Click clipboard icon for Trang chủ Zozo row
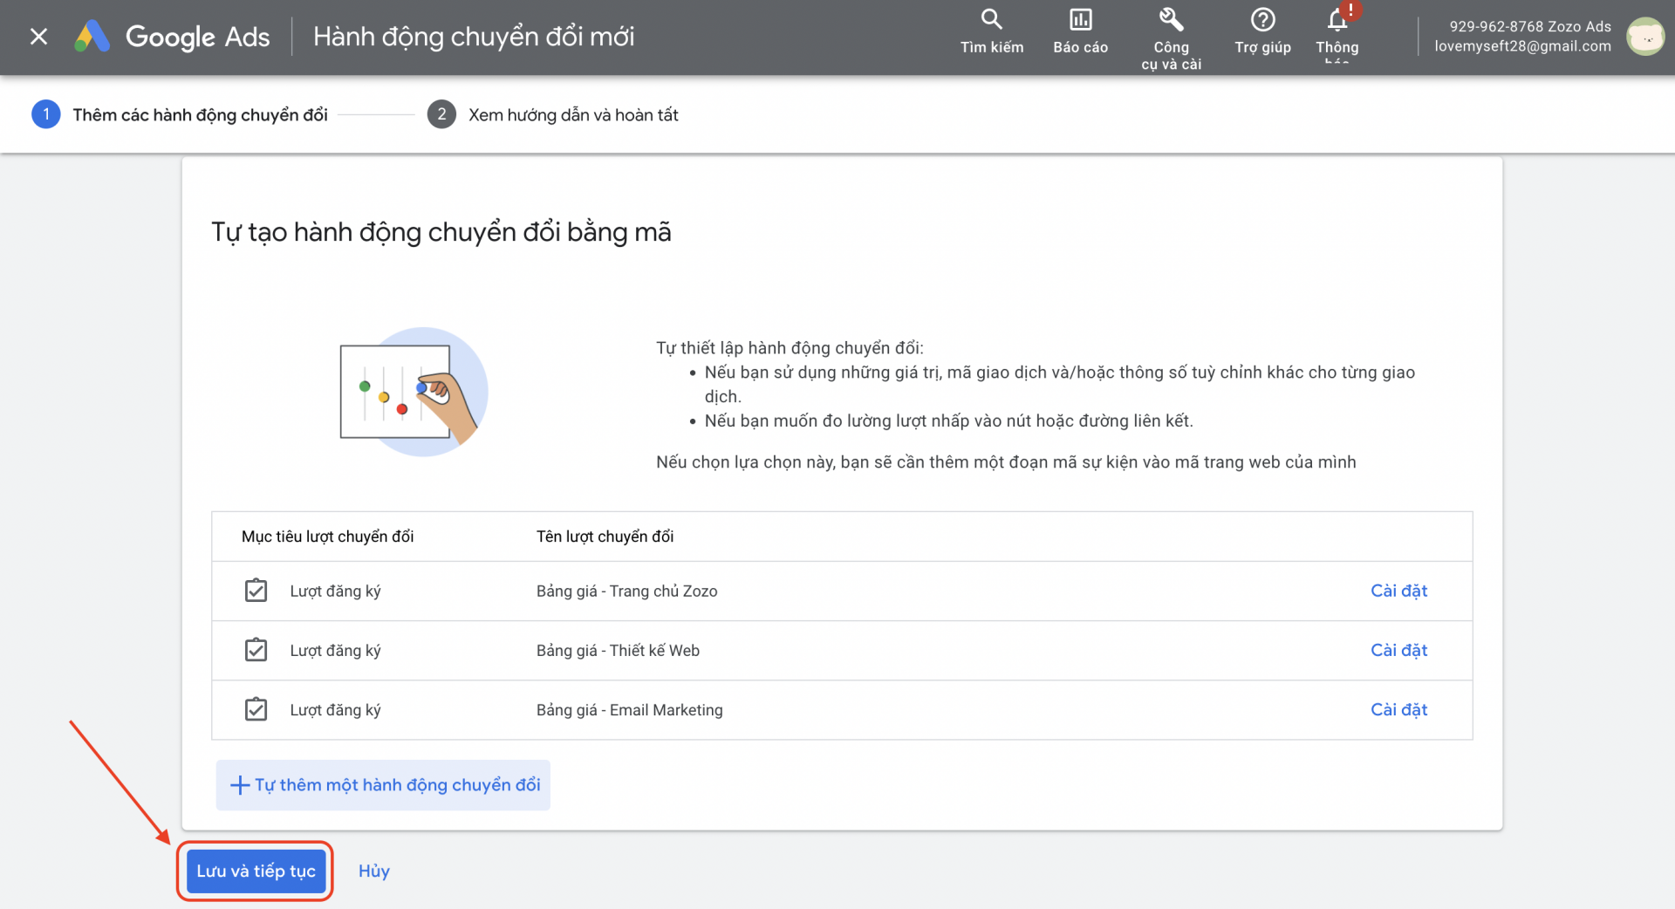 click(x=256, y=591)
